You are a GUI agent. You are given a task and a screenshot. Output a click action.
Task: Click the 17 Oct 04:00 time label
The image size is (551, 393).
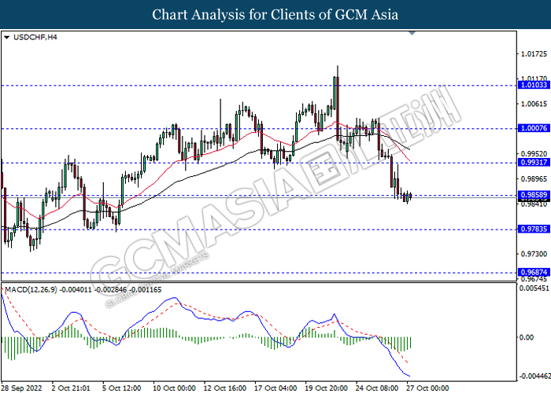(275, 388)
